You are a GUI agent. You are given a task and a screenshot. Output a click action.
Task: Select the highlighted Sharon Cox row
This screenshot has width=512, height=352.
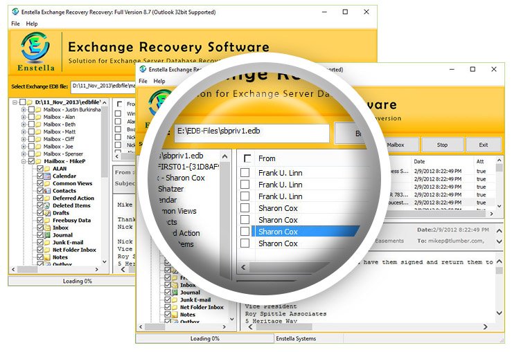[307, 232]
